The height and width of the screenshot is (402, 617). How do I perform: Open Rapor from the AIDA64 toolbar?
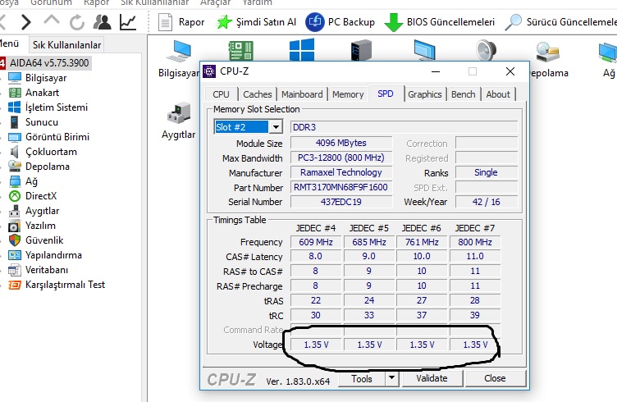click(181, 22)
